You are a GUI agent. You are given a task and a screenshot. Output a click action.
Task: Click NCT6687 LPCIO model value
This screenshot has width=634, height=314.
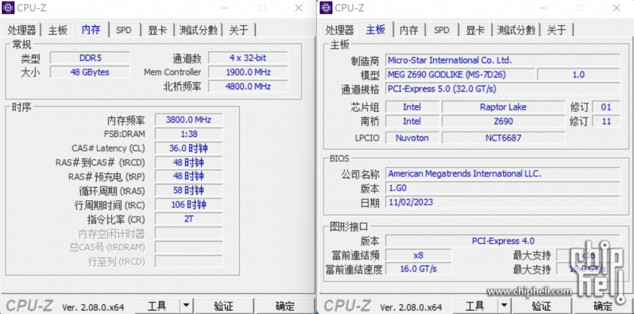[503, 138]
